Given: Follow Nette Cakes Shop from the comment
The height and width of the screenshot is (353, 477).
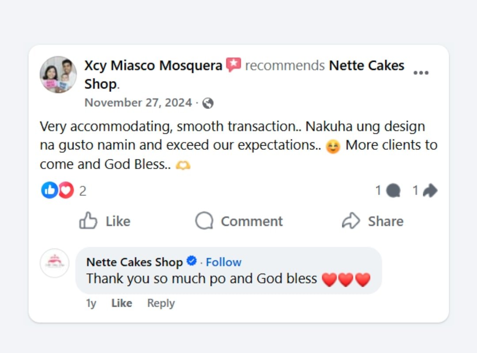Looking at the screenshot, I should click(223, 262).
